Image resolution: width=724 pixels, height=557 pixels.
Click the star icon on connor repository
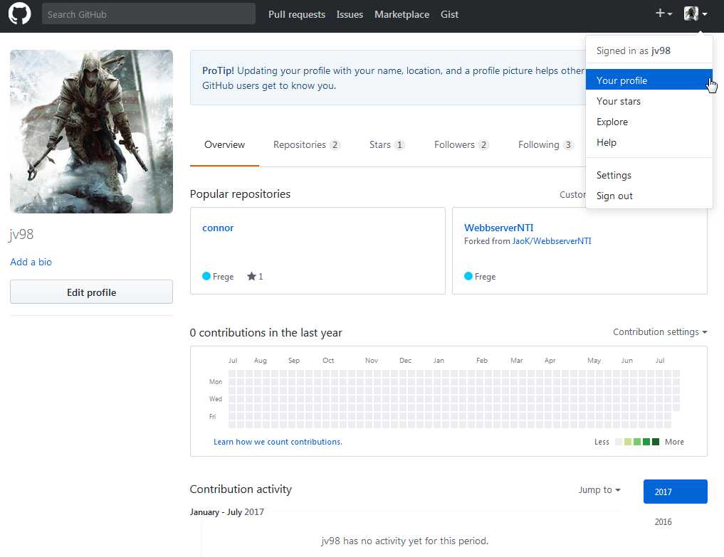pos(251,276)
